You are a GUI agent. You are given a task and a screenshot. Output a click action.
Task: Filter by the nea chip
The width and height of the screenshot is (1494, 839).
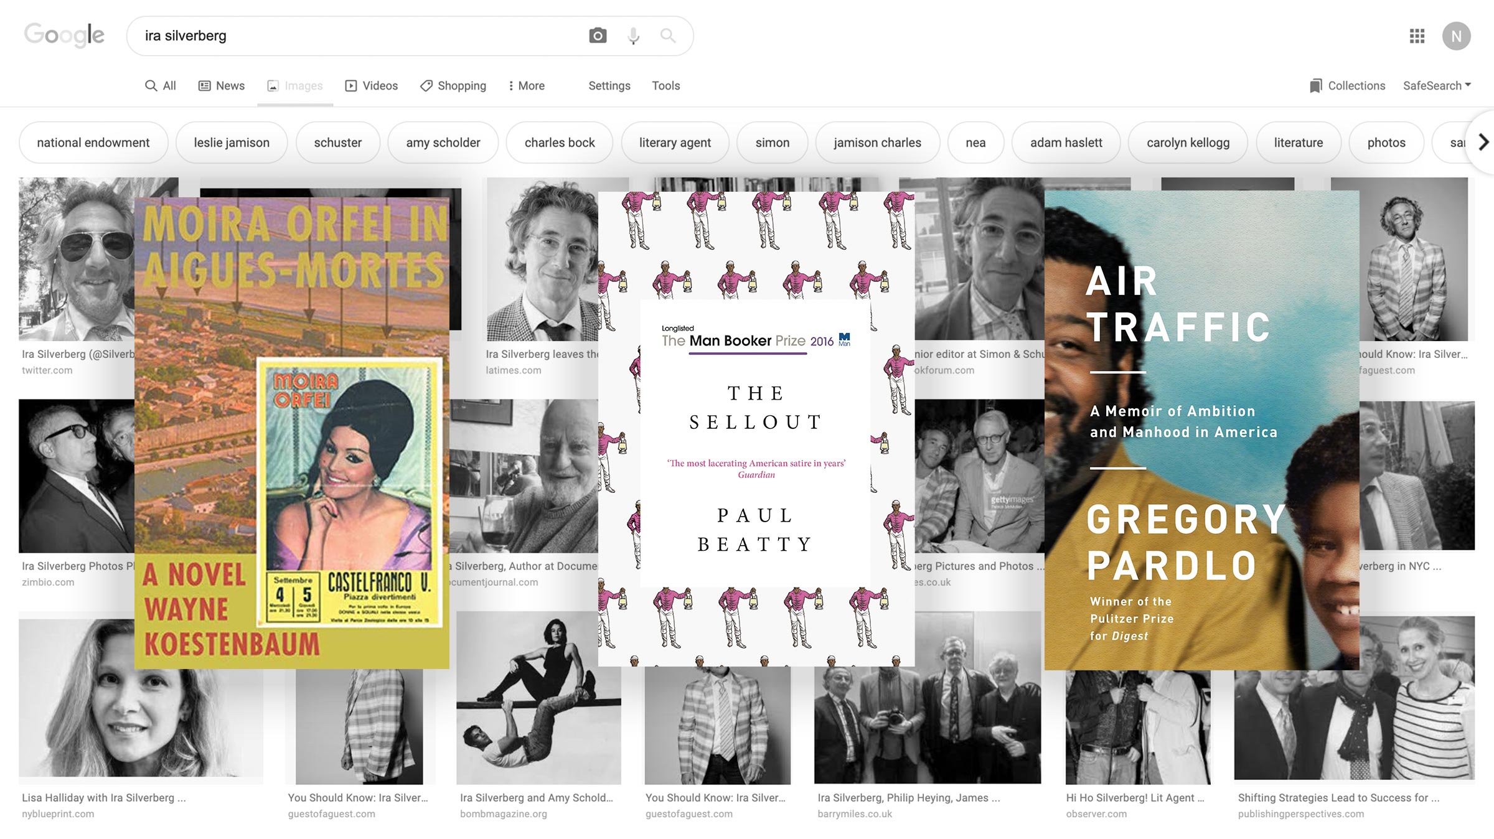click(975, 143)
